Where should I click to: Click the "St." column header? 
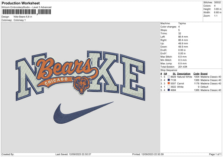point(174,74)
